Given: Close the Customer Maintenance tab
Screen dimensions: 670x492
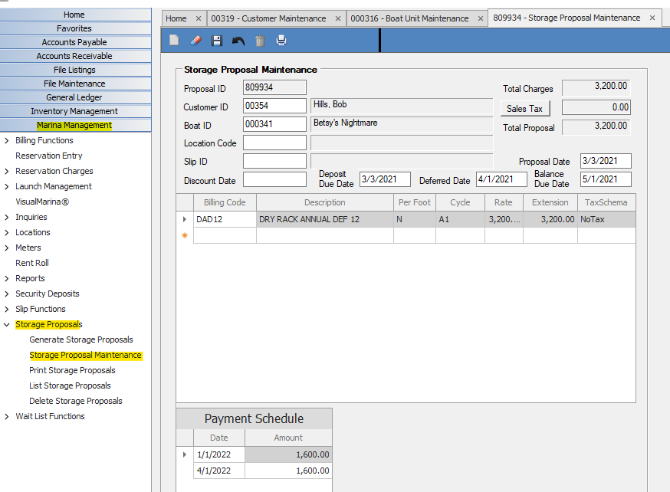Looking at the screenshot, I should click(338, 18).
